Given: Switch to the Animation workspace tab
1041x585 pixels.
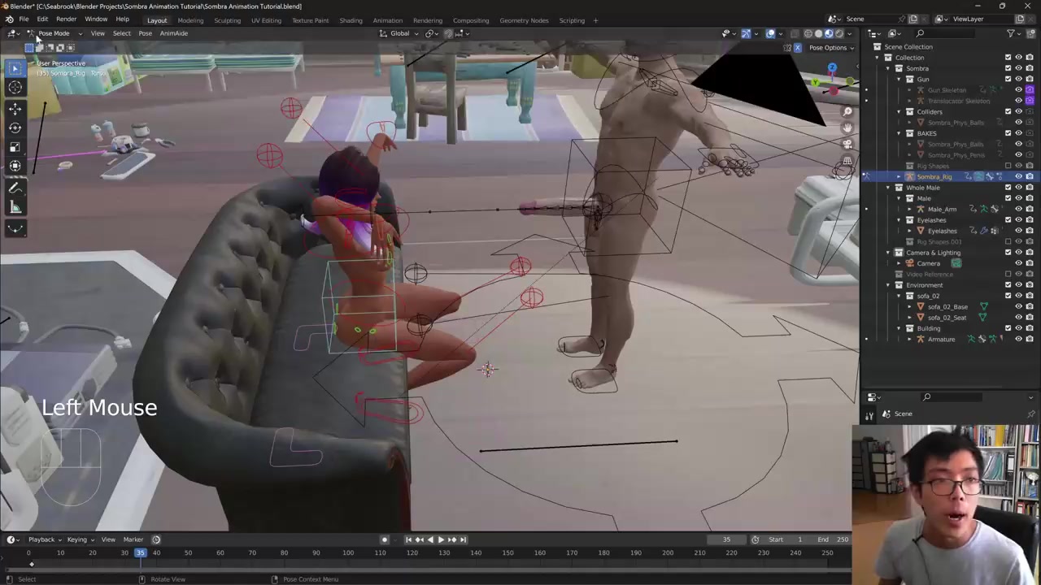Looking at the screenshot, I should pyautogui.click(x=387, y=20).
